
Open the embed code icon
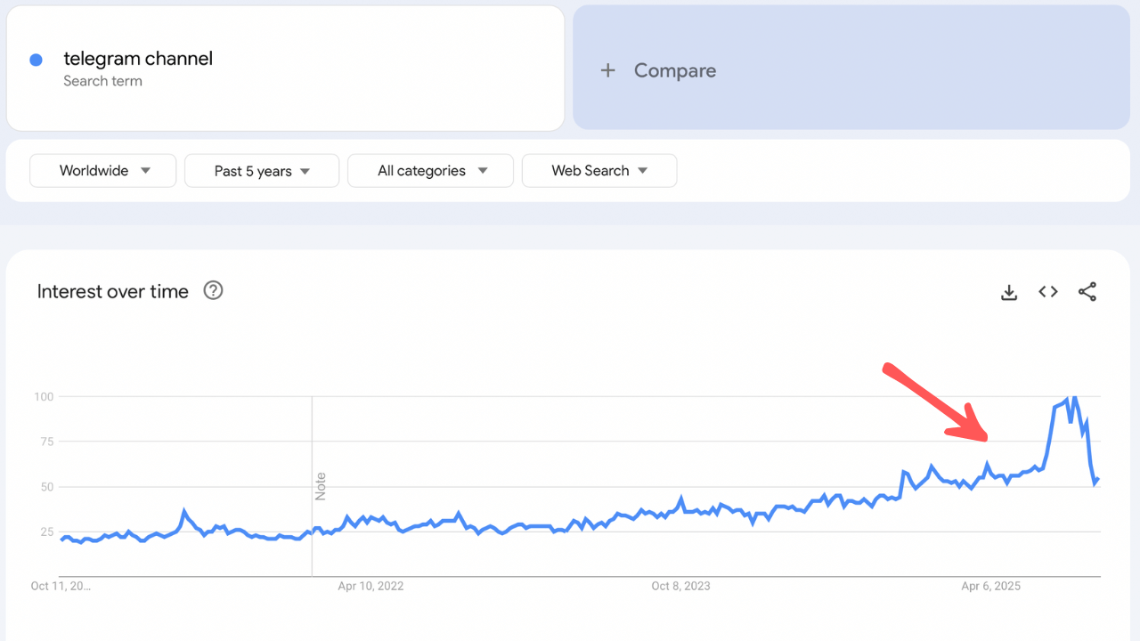tap(1048, 292)
